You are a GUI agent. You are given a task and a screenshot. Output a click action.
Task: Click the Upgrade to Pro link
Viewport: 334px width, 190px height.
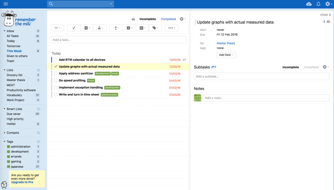coord(22,182)
